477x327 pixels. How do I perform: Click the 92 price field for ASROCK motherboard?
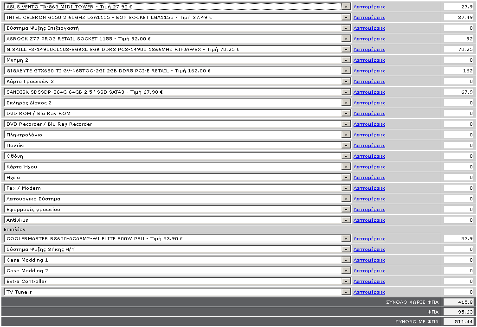click(x=458, y=38)
